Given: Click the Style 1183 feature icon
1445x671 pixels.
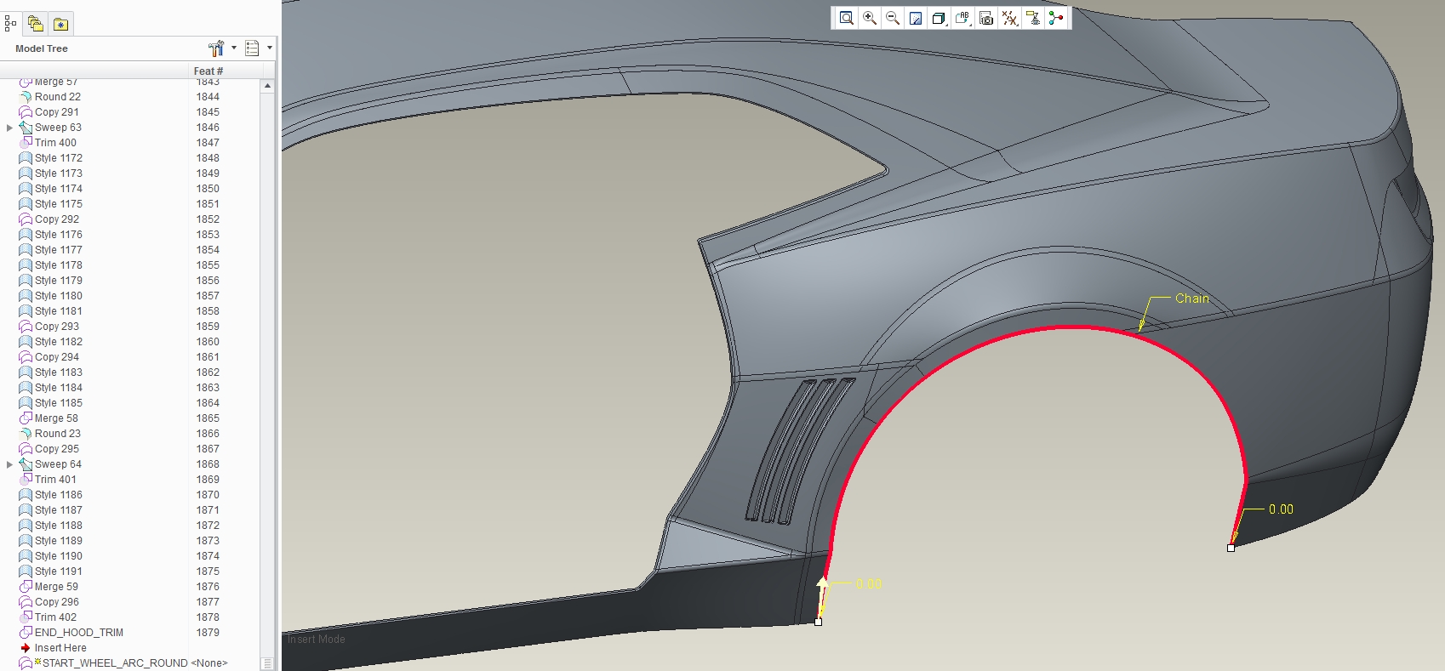Looking at the screenshot, I should [x=26, y=372].
